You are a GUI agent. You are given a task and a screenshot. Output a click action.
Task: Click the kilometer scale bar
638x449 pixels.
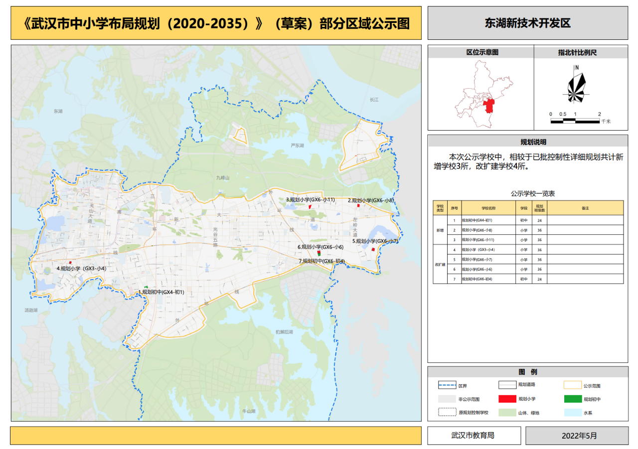point(575,120)
